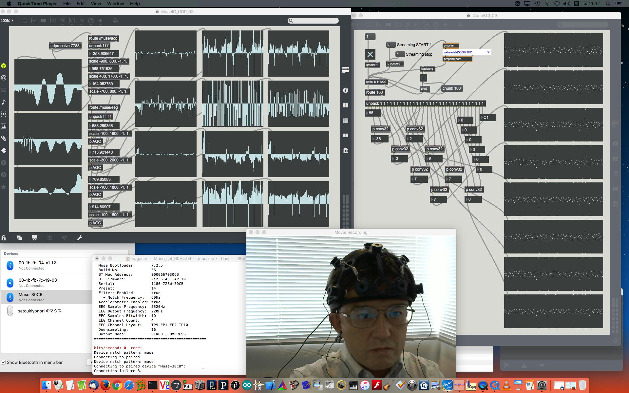The height and width of the screenshot is (393, 629).
Task: Click the Streaming START button
Action: tap(391, 45)
